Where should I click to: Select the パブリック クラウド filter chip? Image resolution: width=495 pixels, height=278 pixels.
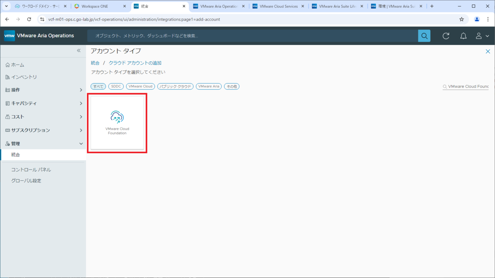coord(175,86)
